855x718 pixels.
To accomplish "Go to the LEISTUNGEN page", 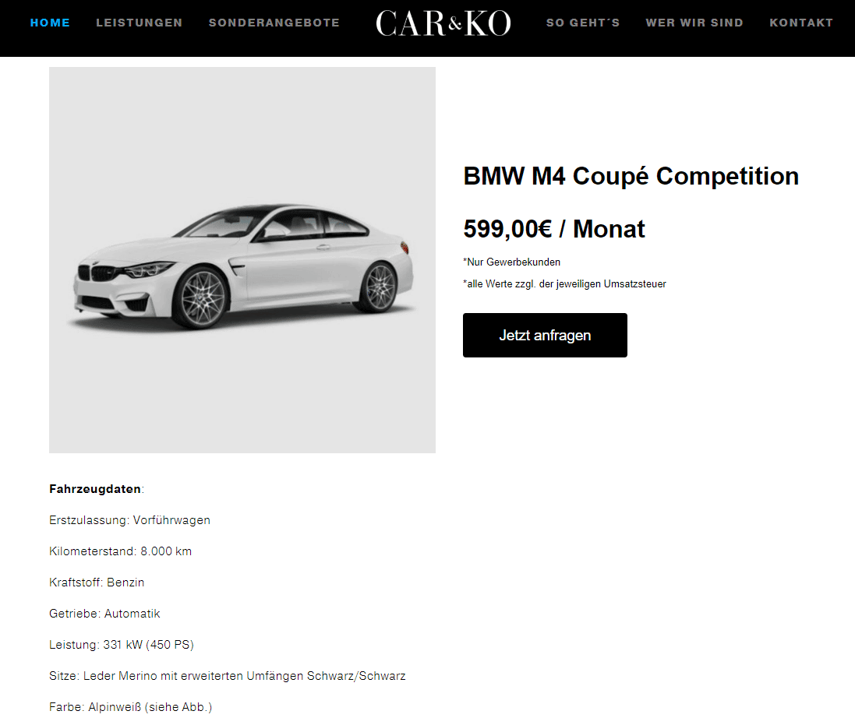I will (x=139, y=23).
